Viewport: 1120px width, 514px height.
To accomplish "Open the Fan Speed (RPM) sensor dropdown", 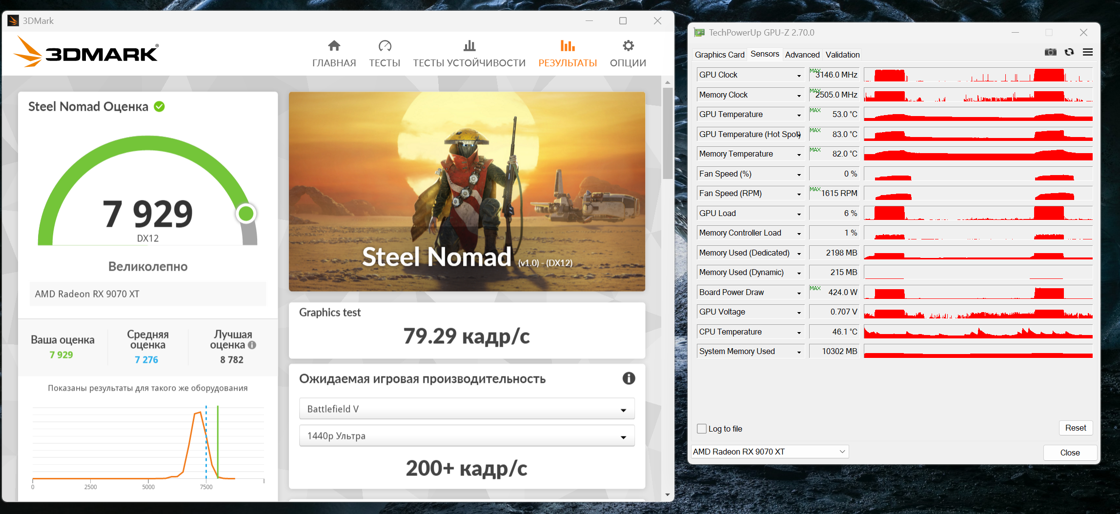I will click(x=799, y=194).
